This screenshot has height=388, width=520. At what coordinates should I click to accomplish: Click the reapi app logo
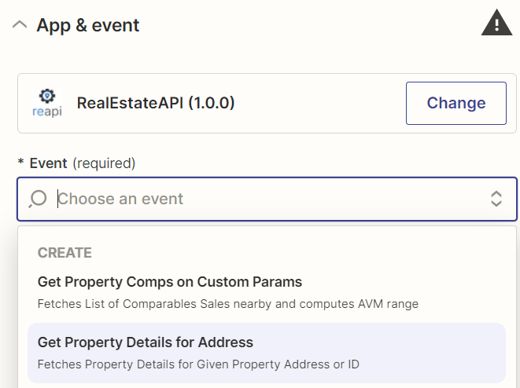(47, 103)
